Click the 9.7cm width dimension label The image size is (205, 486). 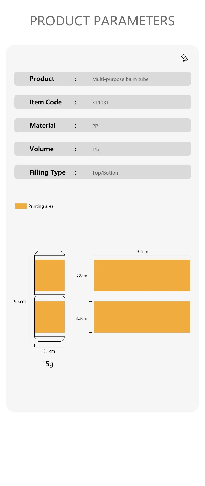click(142, 252)
